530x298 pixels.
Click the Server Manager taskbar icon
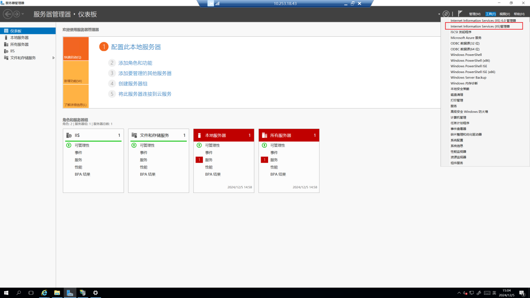70,293
